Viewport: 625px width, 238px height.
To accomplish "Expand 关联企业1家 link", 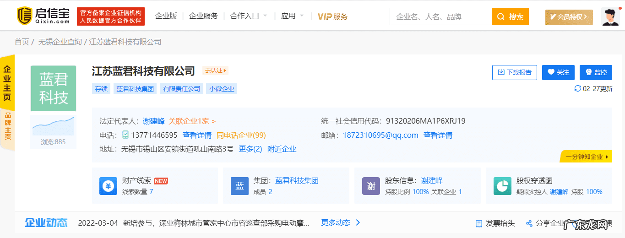I will pyautogui.click(x=192, y=121).
